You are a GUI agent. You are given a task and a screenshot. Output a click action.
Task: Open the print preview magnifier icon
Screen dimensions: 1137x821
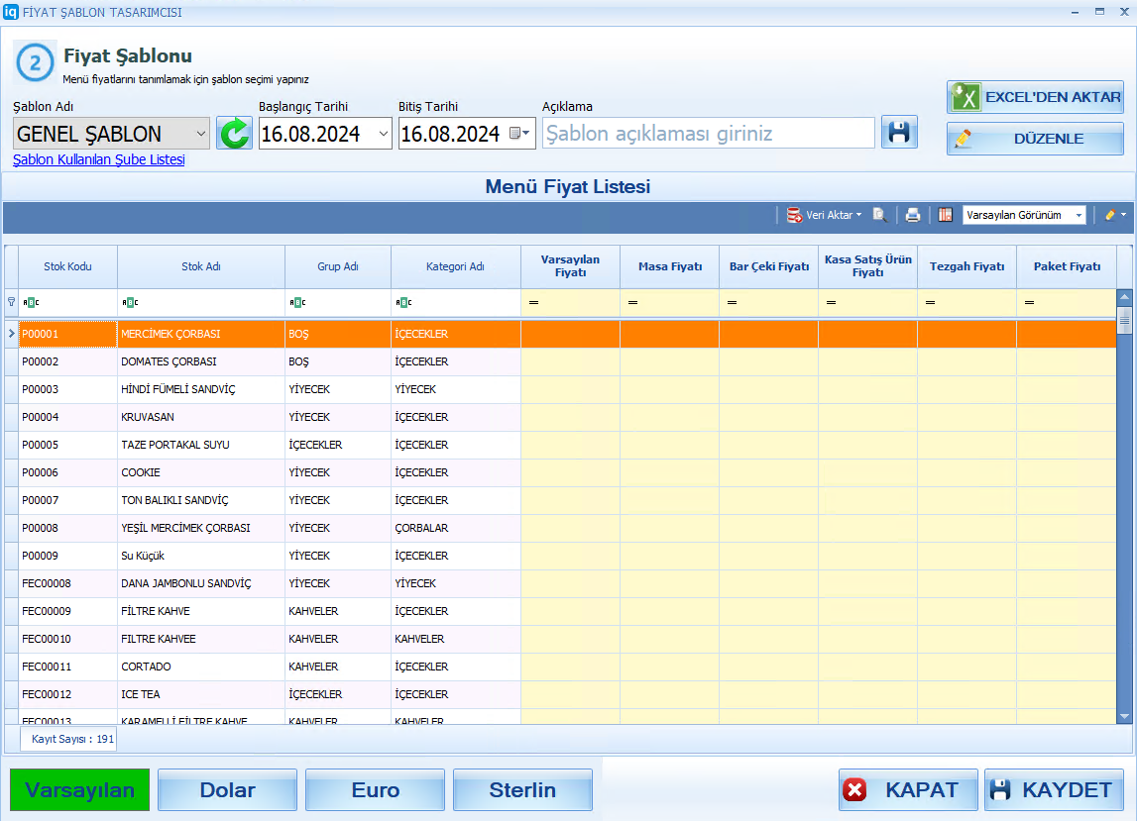click(879, 215)
